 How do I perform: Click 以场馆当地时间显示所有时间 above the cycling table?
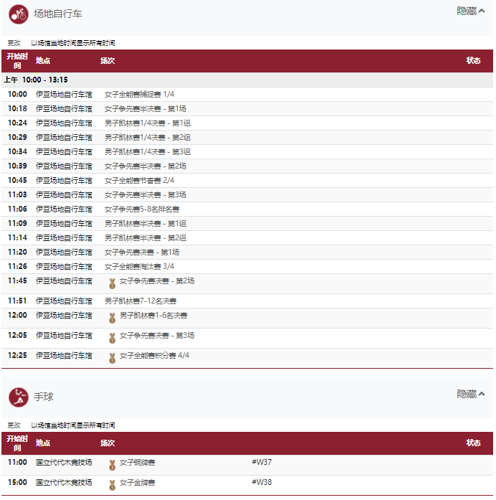point(73,43)
